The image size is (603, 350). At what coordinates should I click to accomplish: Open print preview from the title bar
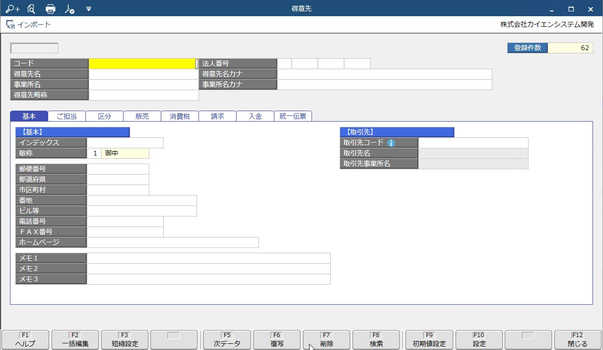tap(31, 9)
